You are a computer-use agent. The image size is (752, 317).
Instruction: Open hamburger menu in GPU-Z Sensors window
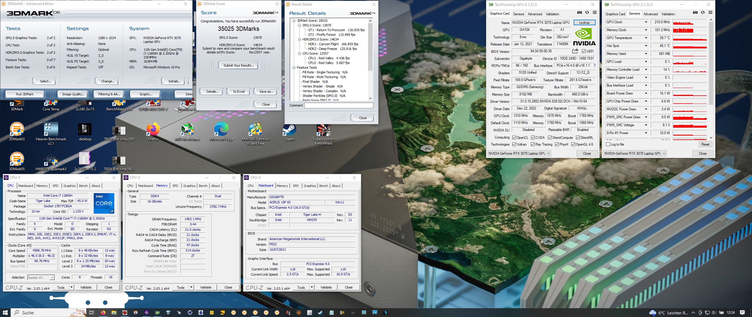point(710,13)
